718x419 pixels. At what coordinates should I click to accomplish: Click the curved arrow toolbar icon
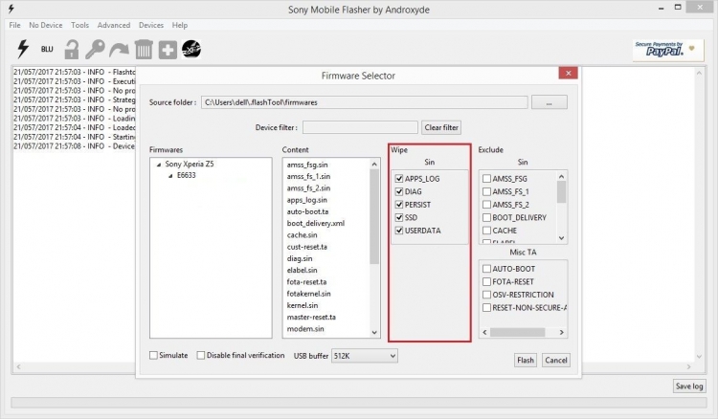pos(119,50)
